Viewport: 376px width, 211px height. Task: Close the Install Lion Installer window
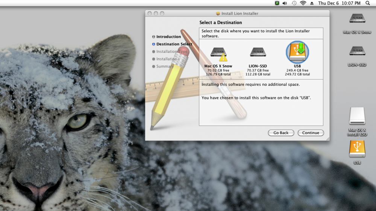pyautogui.click(x=150, y=13)
